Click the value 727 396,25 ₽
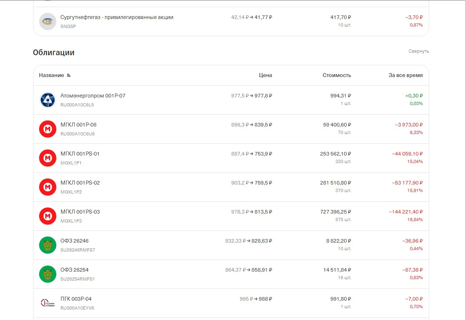Image resolution: width=465 pixels, height=320 pixels. tap(336, 212)
